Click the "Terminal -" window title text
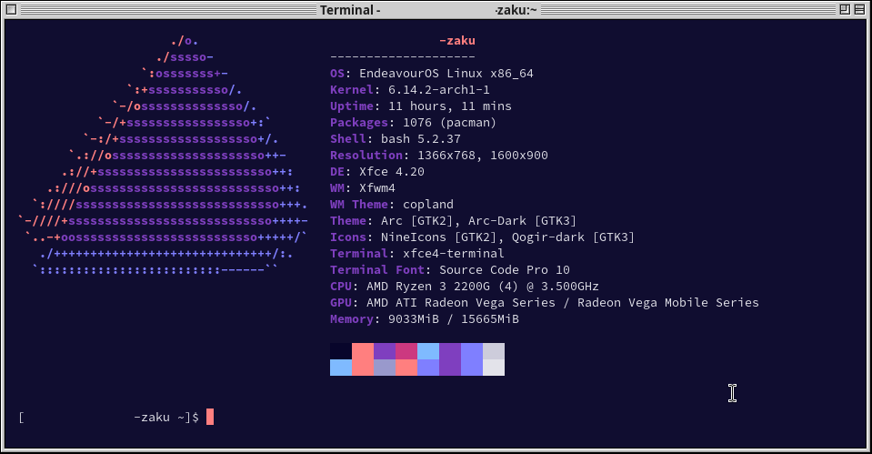 [350, 10]
